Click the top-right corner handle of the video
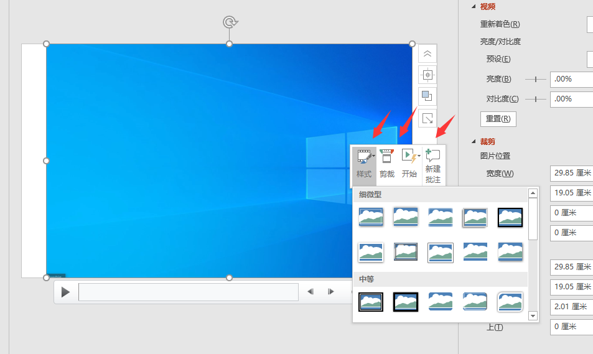 [412, 44]
